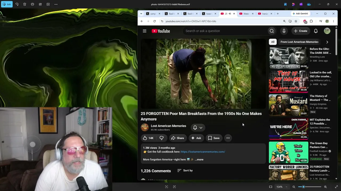Image resolution: width=341 pixels, height=191 pixels.
Task: Click the Edit button in Photos app
Action: (x=7, y=4)
